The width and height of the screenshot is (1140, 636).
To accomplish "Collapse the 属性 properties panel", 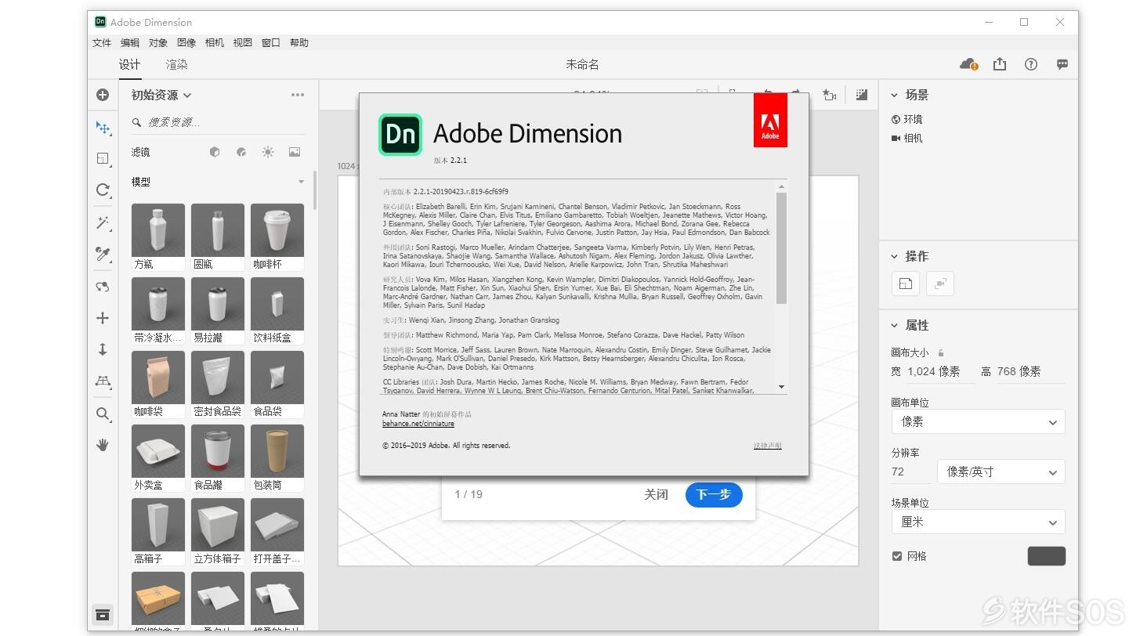I will tap(895, 325).
